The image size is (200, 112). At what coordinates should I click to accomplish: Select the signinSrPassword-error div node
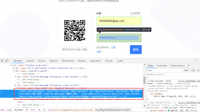pyautogui.click(x=70, y=99)
